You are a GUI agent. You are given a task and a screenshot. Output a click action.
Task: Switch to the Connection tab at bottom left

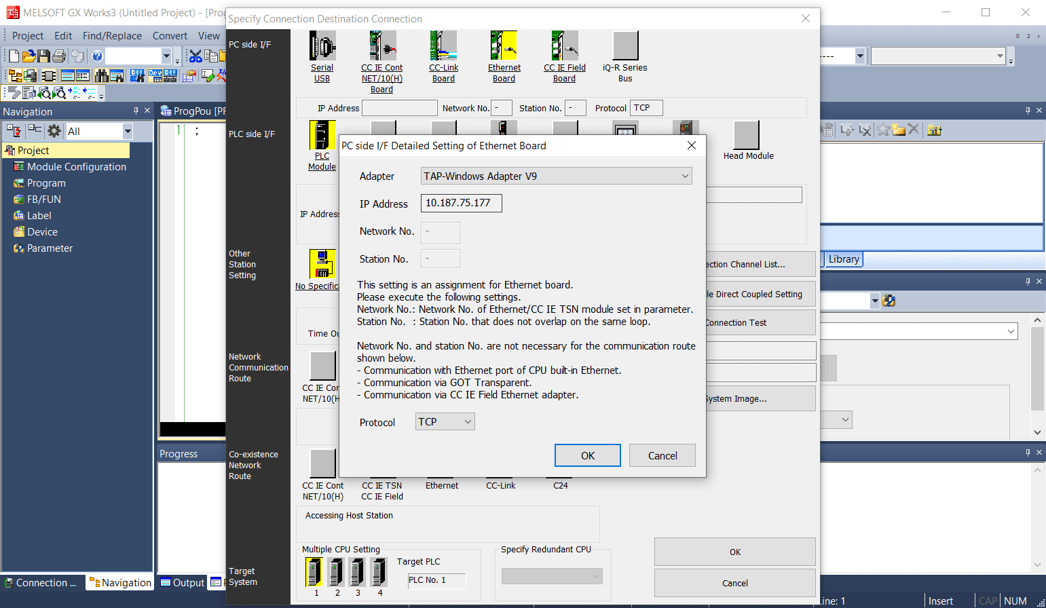42,582
